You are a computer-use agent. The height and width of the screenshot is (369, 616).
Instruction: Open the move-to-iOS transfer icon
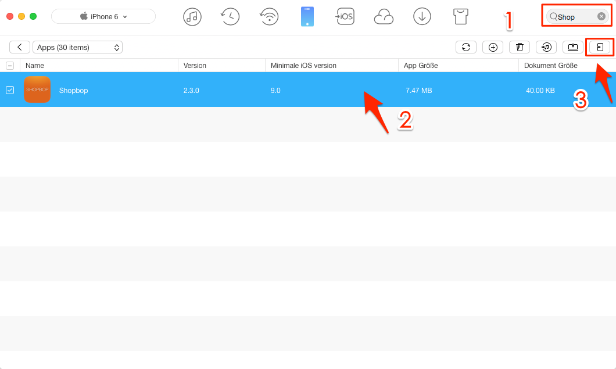(345, 16)
